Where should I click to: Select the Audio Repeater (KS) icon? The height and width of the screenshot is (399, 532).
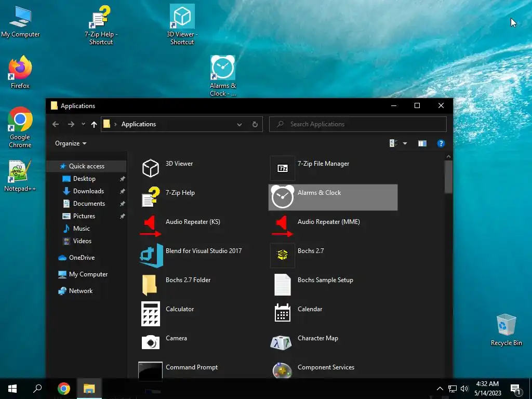[x=150, y=226]
